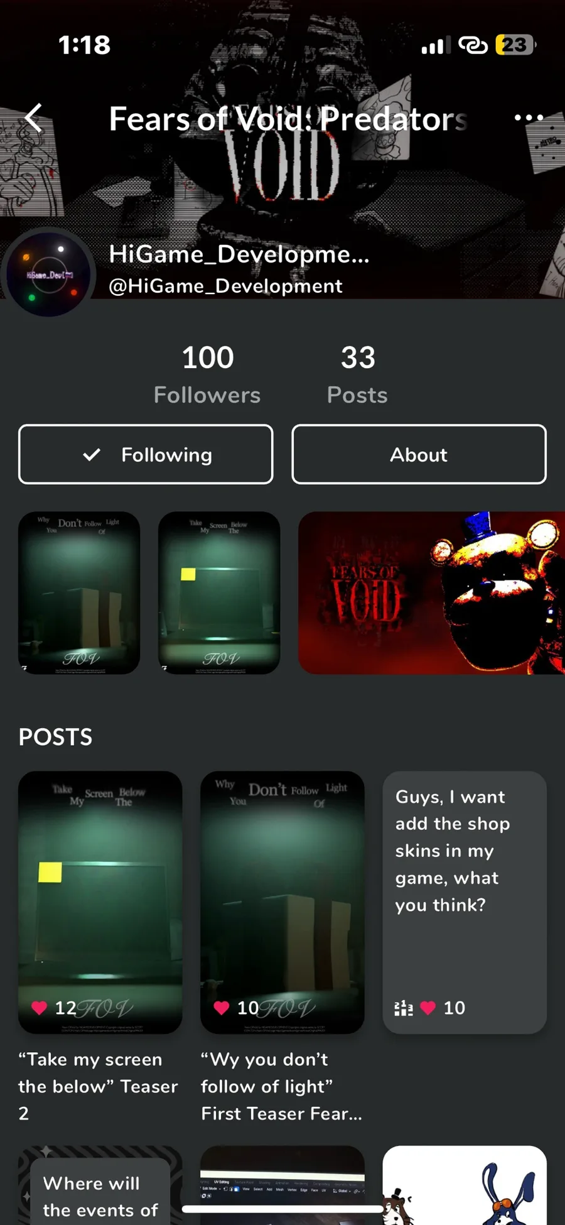Open the 'Take my screen the below' Teaser 2 post

(100, 902)
